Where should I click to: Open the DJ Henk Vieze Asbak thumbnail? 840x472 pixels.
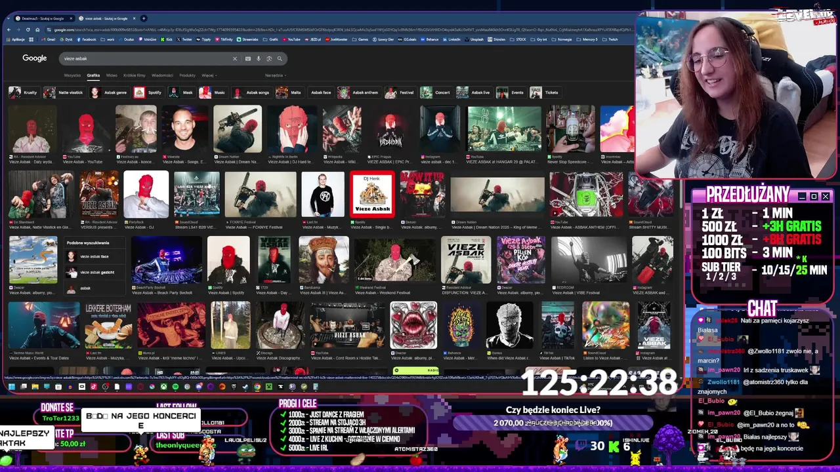pos(372,195)
